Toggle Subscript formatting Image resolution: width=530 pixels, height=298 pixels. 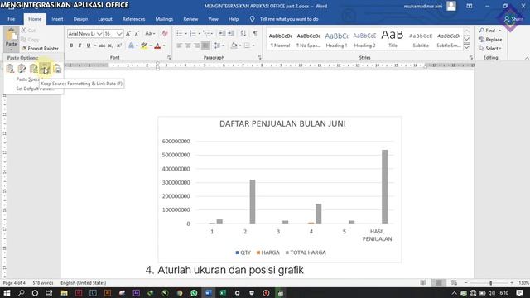110,46
